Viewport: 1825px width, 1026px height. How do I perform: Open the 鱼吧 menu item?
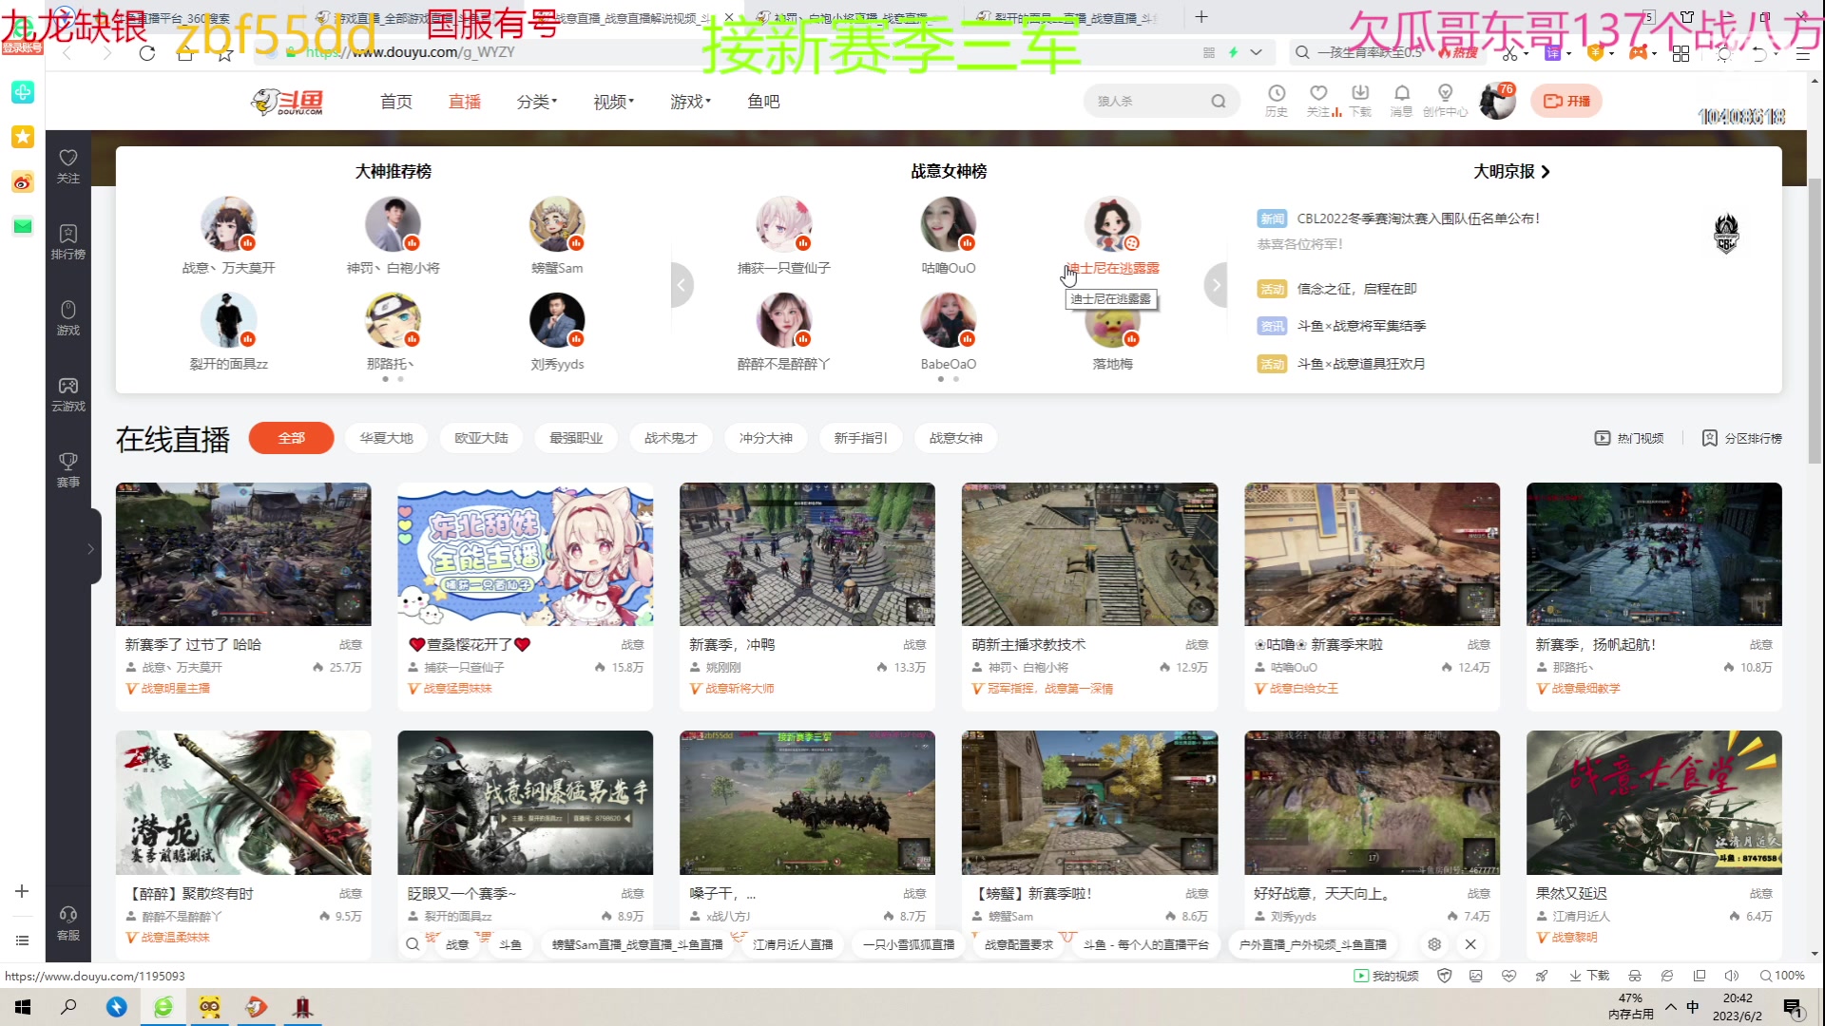coord(762,101)
